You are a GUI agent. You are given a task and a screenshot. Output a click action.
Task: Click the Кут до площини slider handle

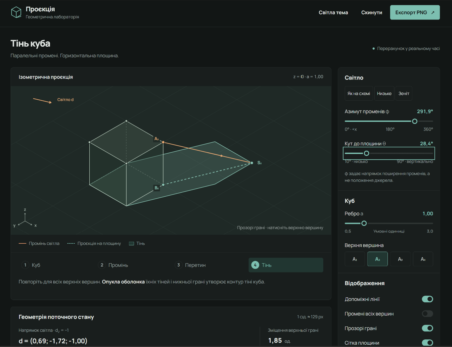366,153
